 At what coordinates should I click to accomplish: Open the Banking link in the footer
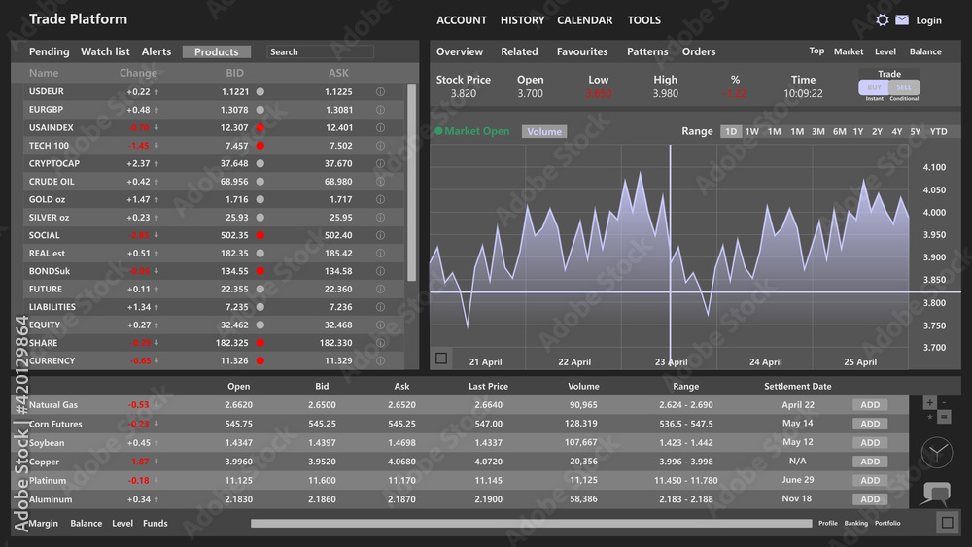pyautogui.click(x=856, y=523)
